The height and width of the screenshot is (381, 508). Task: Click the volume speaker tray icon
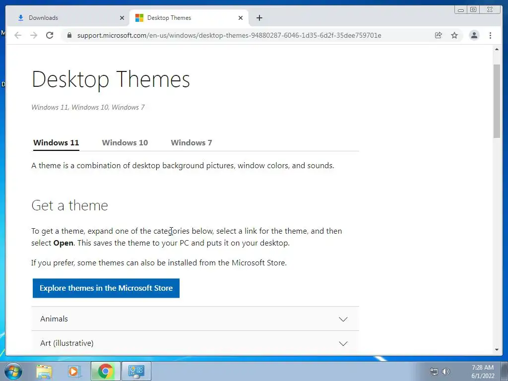click(446, 372)
